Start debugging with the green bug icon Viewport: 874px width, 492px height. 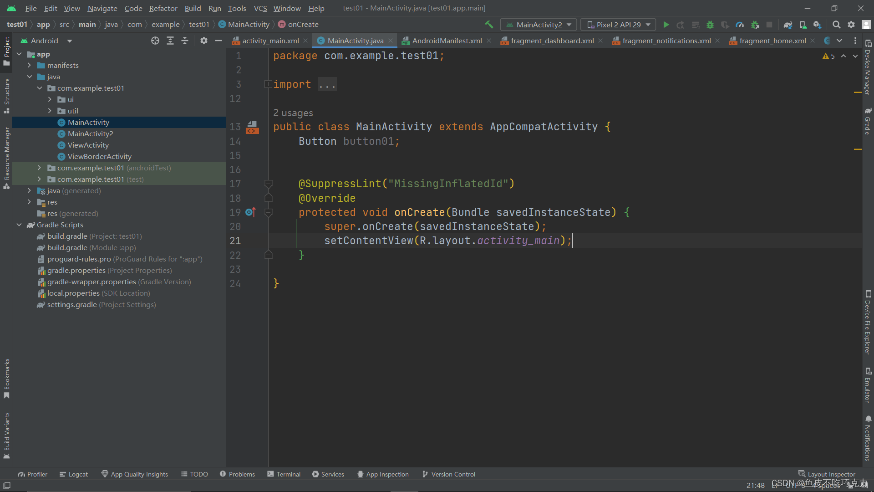(710, 25)
